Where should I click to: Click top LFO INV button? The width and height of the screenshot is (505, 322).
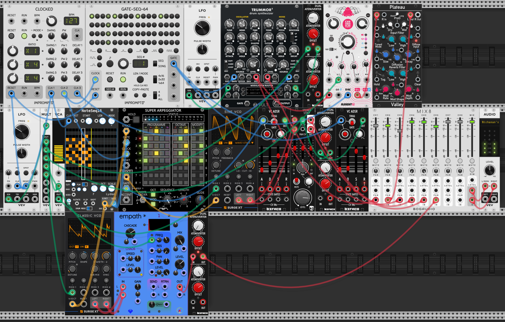(x=198, y=69)
